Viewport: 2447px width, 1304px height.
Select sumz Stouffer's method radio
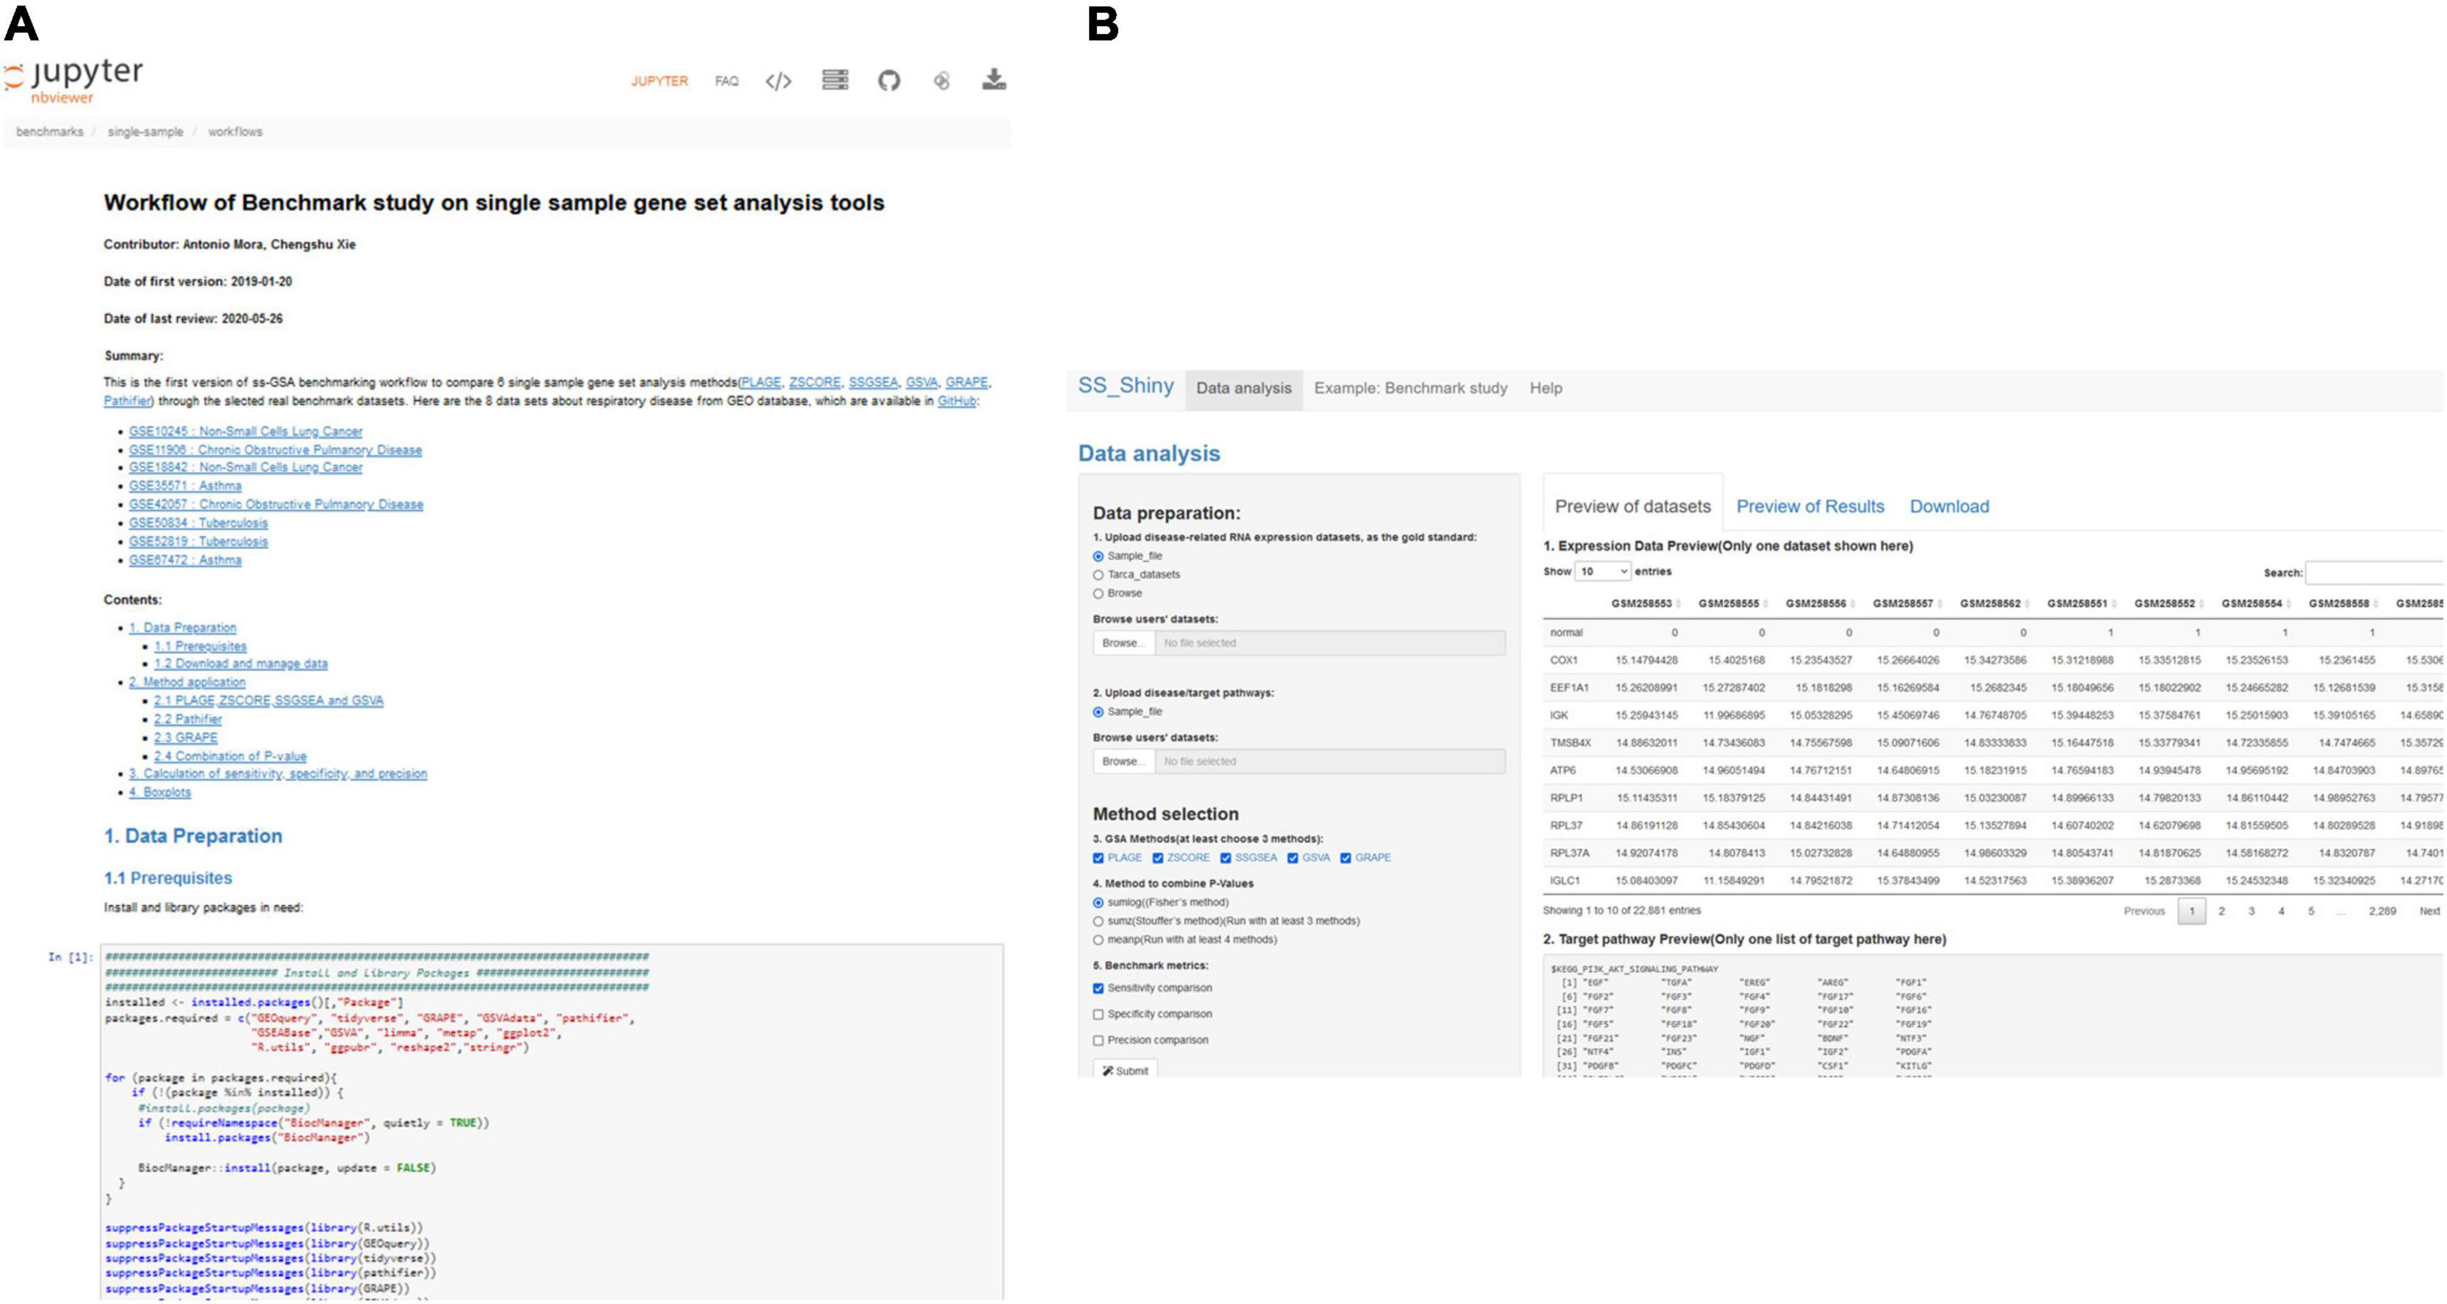click(x=1098, y=921)
